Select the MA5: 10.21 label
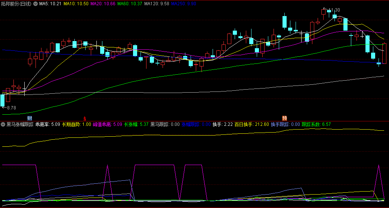Viewport: 389px width, 208px height. tap(50, 4)
